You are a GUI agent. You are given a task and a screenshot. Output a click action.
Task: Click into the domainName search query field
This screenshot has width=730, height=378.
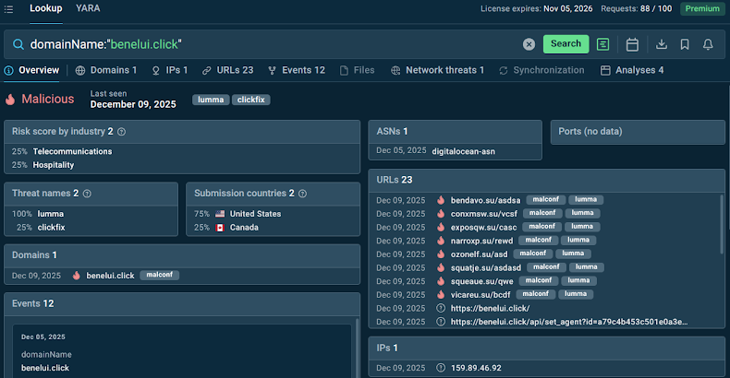click(x=270, y=44)
